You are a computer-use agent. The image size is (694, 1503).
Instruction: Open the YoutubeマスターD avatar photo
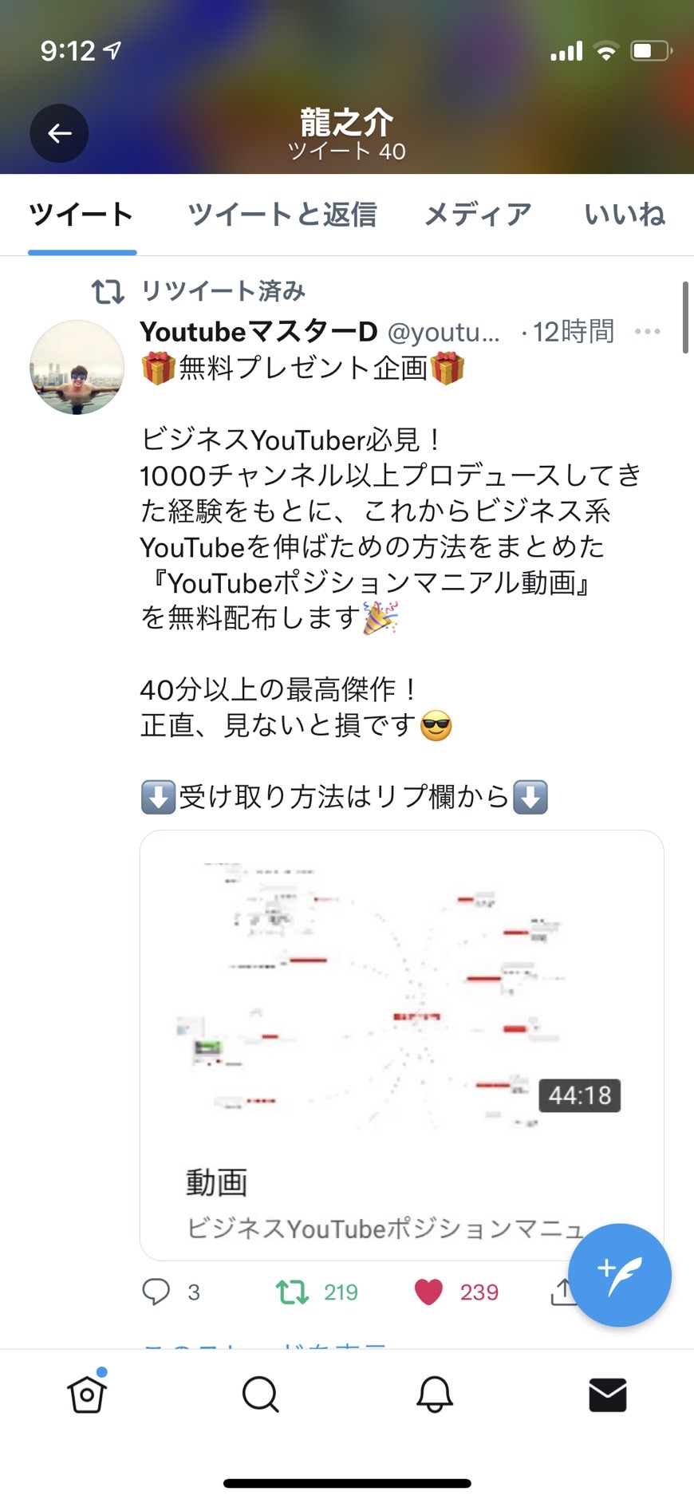[77, 368]
